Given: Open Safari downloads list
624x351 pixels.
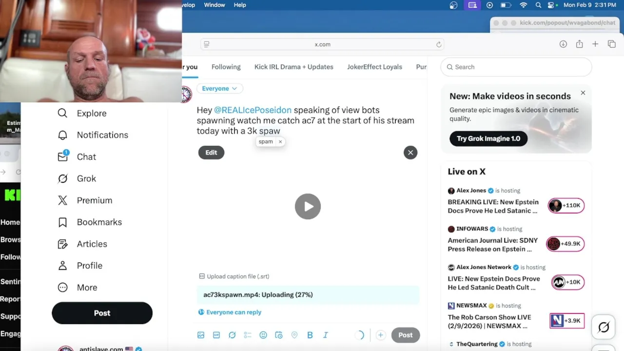Looking at the screenshot, I should (x=563, y=44).
